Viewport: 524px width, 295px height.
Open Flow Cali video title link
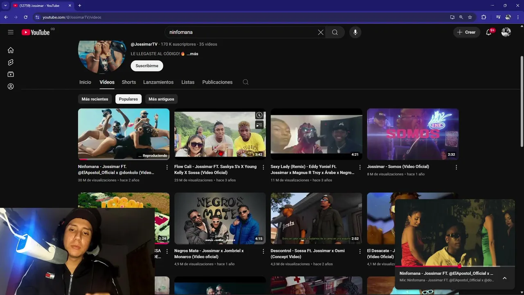click(215, 170)
